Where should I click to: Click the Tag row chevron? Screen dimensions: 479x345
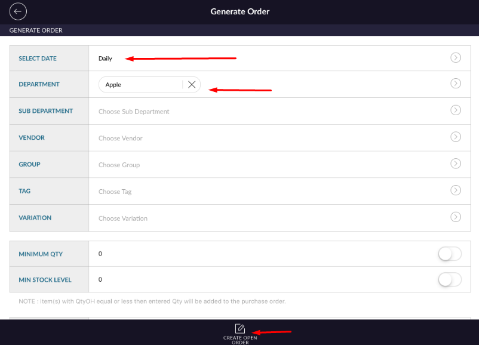tap(456, 190)
